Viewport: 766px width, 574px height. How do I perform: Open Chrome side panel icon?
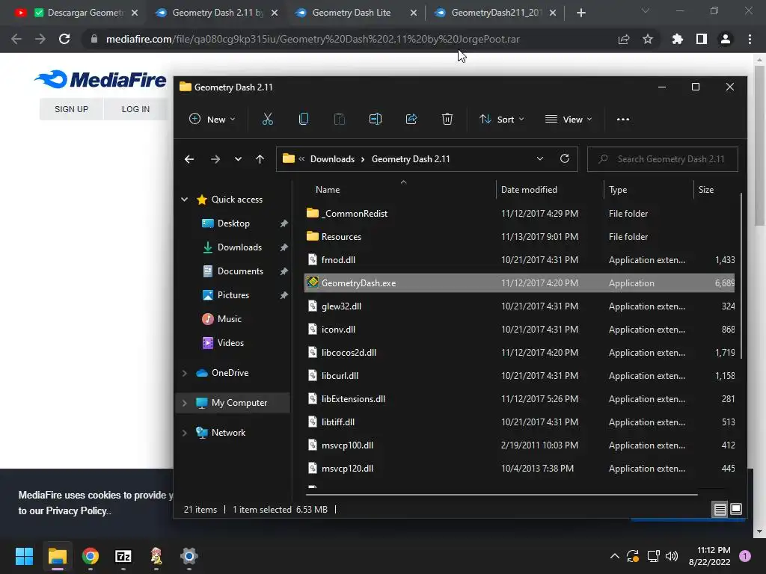pyautogui.click(x=702, y=39)
